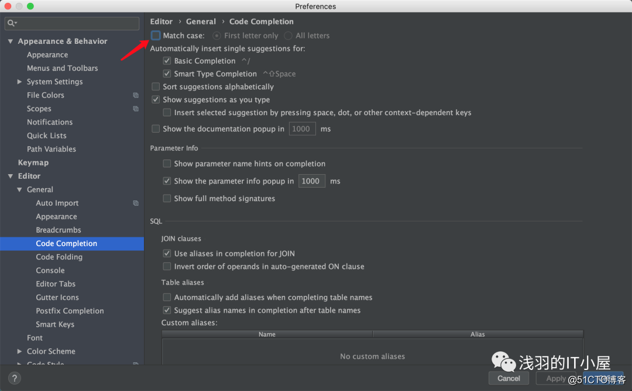The image size is (632, 391).
Task: Expand the Color Scheme section
Action: pyautogui.click(x=19, y=351)
